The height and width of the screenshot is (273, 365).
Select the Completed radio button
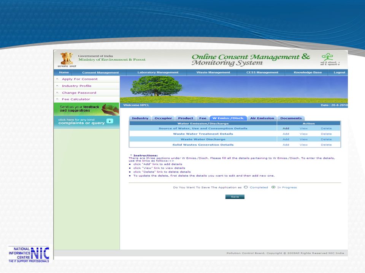(x=246, y=187)
